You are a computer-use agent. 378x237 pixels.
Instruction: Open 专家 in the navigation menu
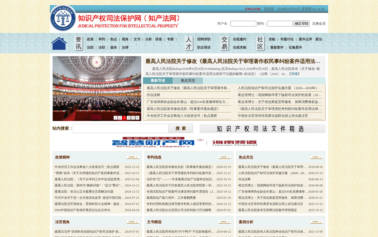170,39
